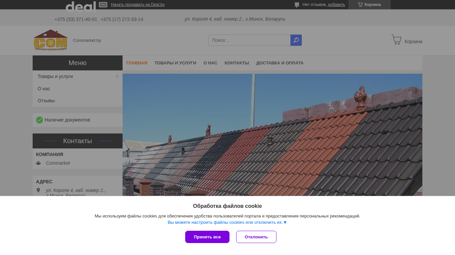Open ТОВАРЫ И УСЛУГИ in the navigation bar

point(175,63)
